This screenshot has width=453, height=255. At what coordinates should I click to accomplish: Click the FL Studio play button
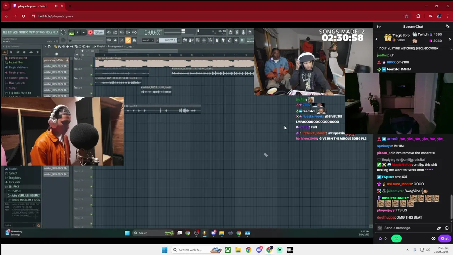tap(78, 32)
